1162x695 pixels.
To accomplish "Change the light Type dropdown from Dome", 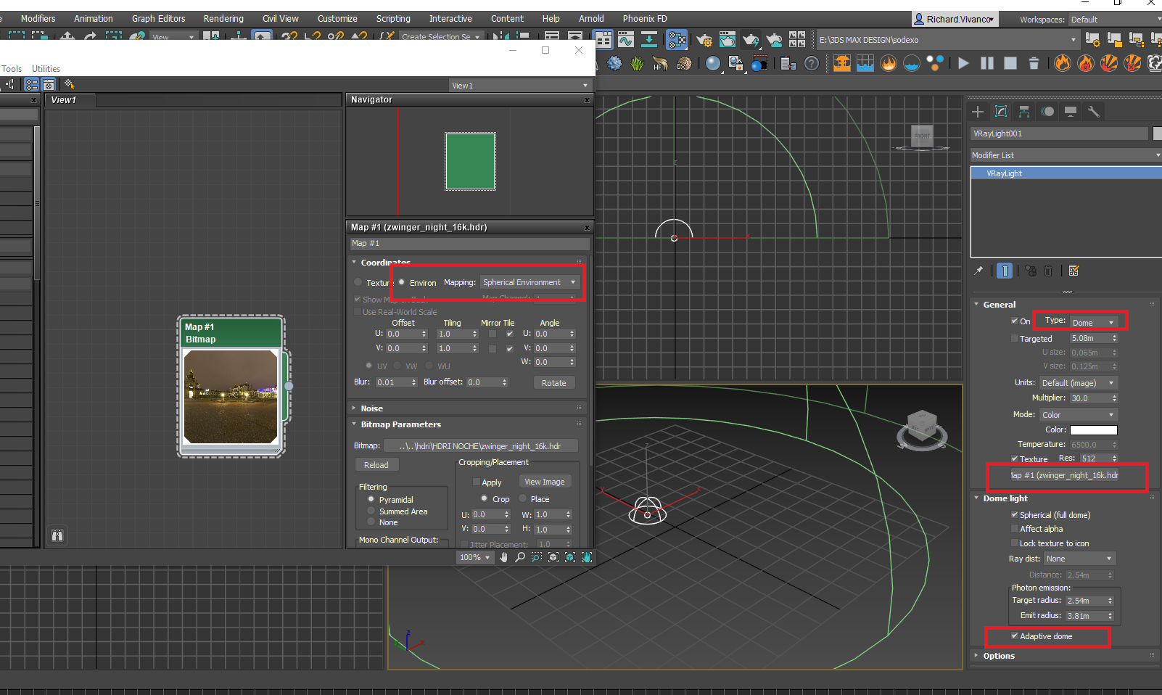I will tap(1095, 321).
